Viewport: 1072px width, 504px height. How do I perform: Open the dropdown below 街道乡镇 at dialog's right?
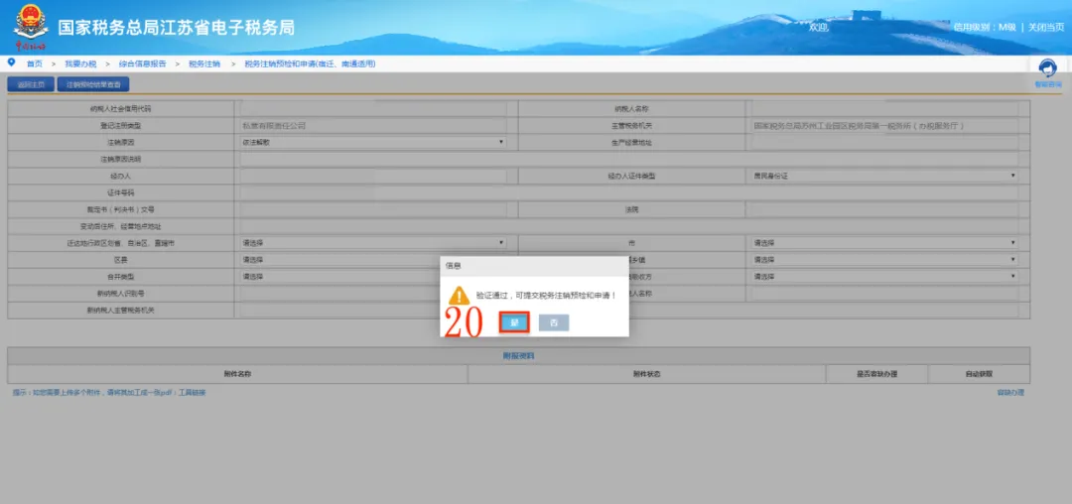click(x=884, y=277)
